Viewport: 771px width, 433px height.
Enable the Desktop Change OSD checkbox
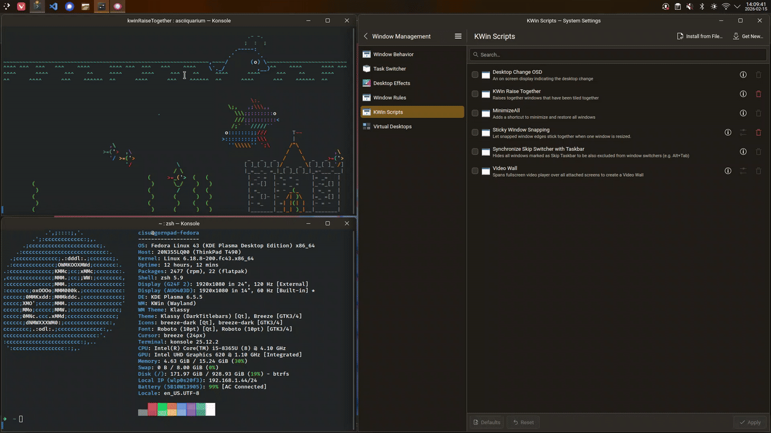[475, 75]
